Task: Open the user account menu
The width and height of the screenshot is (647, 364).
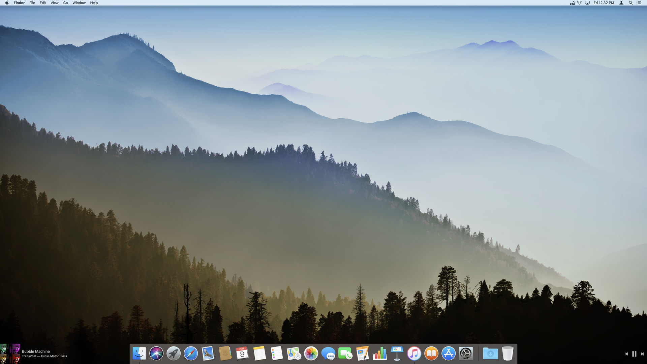Action: (x=621, y=3)
